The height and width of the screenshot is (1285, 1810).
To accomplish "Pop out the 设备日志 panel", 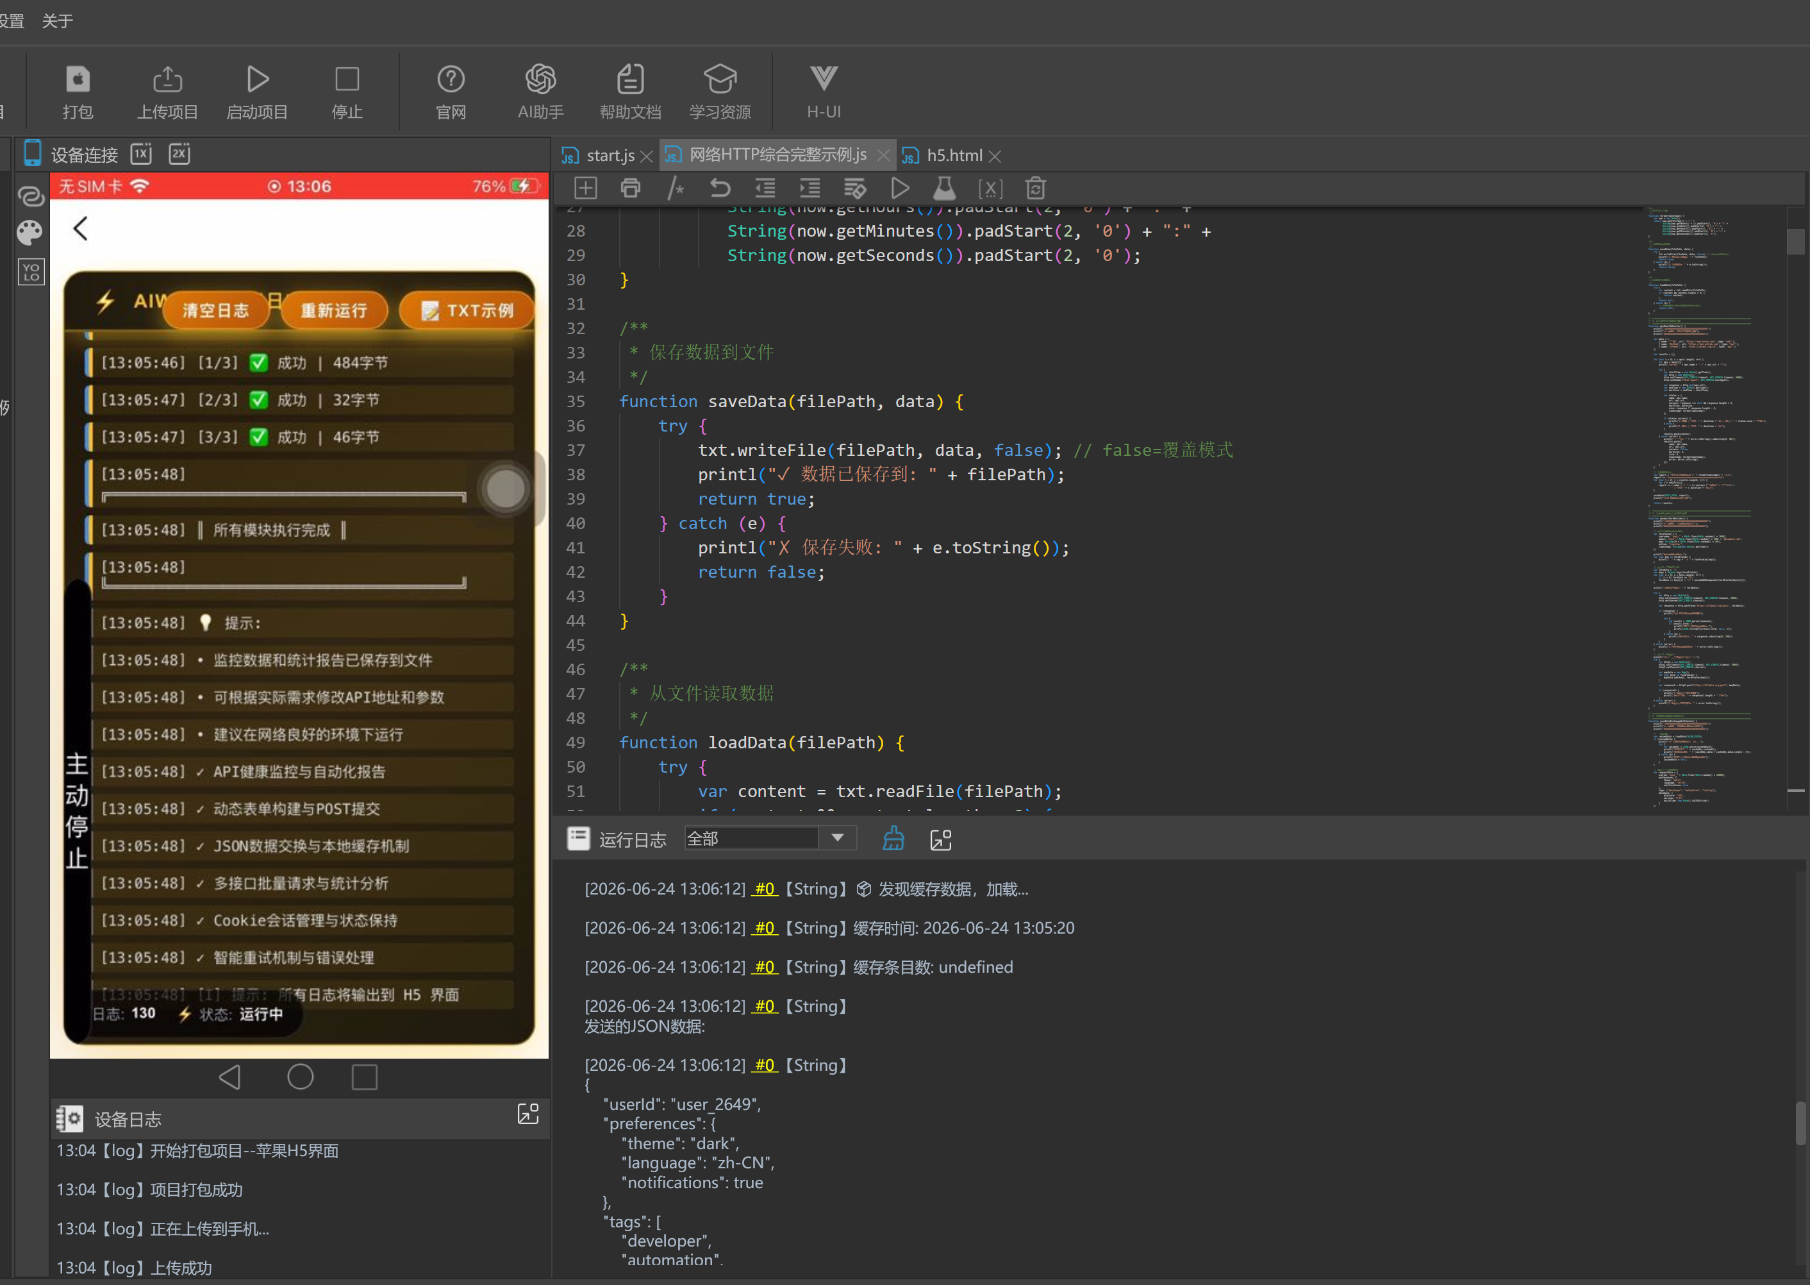I will click(527, 1114).
